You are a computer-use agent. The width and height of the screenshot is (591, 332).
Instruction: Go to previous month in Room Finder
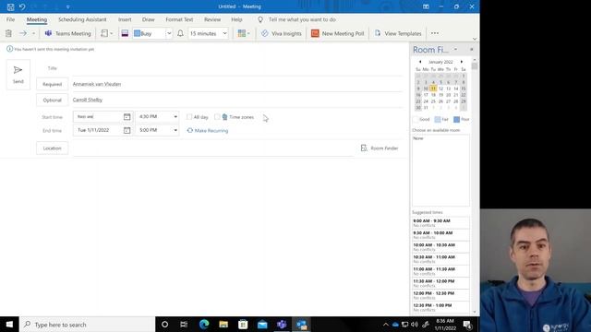420,62
